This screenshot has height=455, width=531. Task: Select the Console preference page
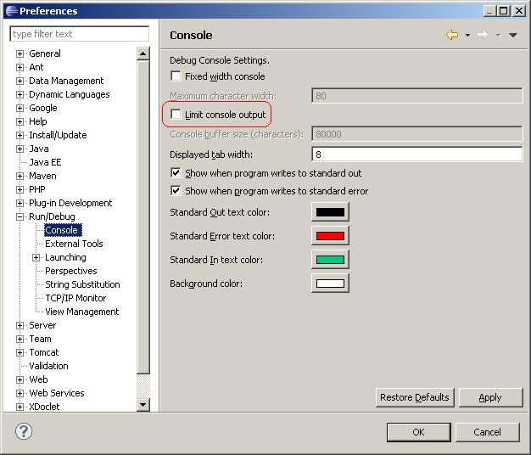coord(63,230)
